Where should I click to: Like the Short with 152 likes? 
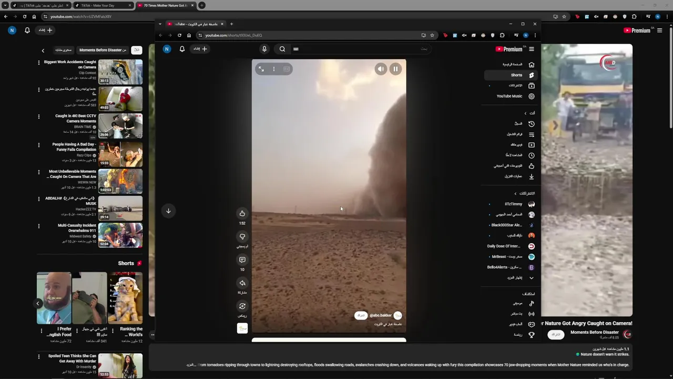click(242, 213)
